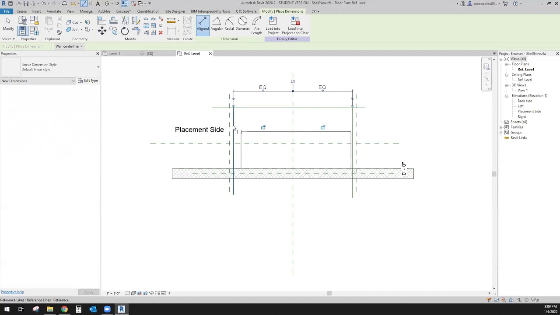The height and width of the screenshot is (315, 560).
Task: Click the Align tool in Modify panel
Action: coord(102,20)
